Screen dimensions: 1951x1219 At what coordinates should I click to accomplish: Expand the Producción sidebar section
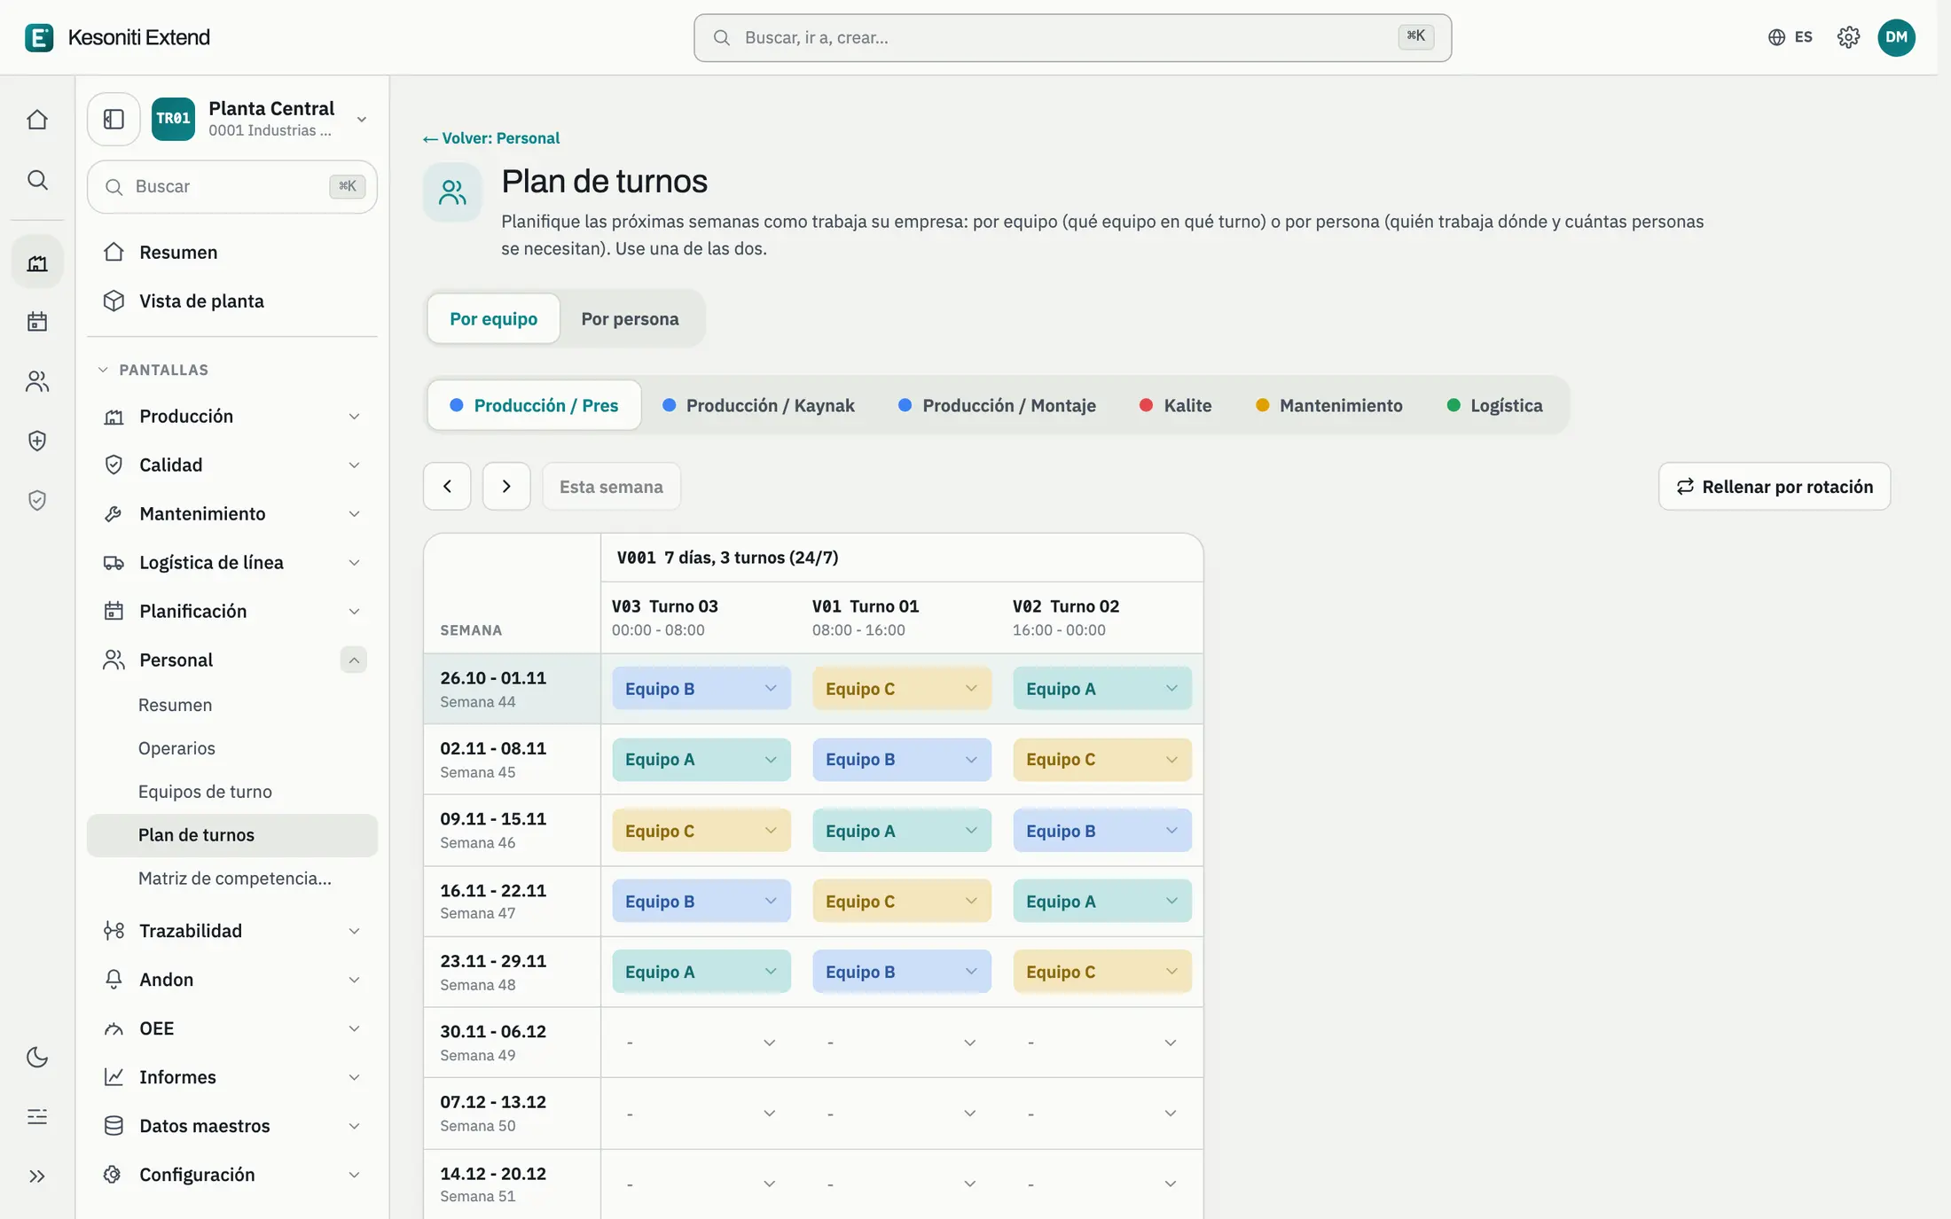click(x=232, y=417)
